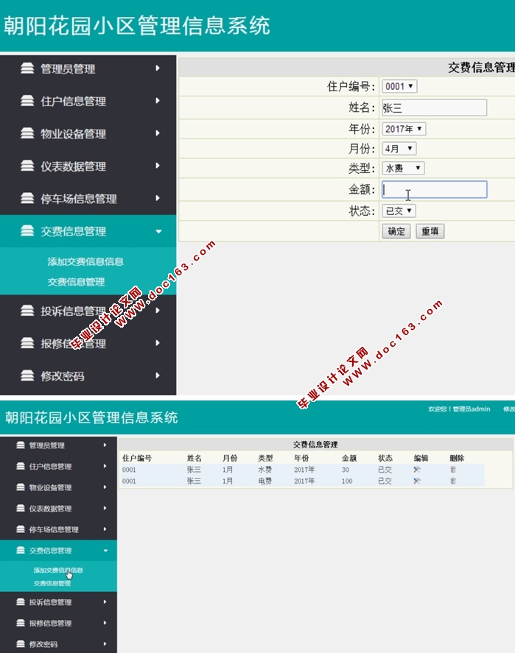Focus the empty 金额 input field
515x653 pixels.
(434, 189)
